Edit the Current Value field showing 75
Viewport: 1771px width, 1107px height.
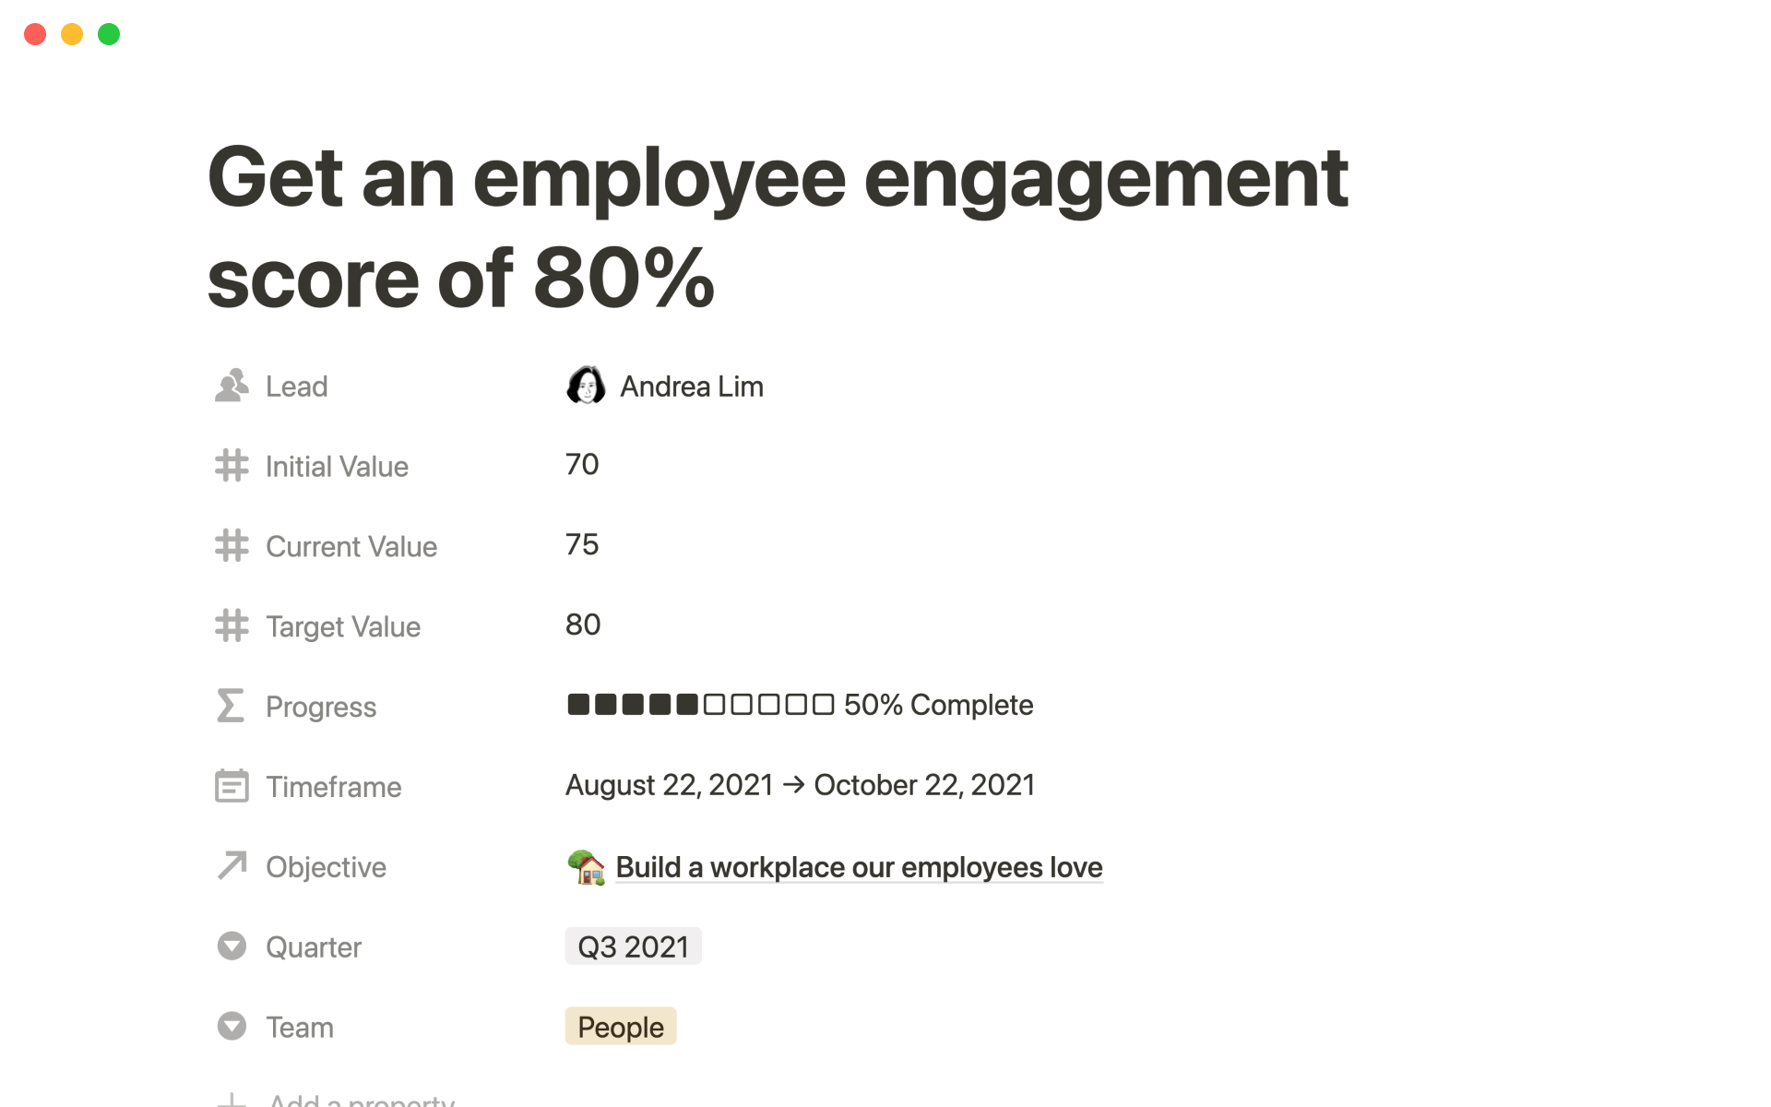pyautogui.click(x=582, y=544)
